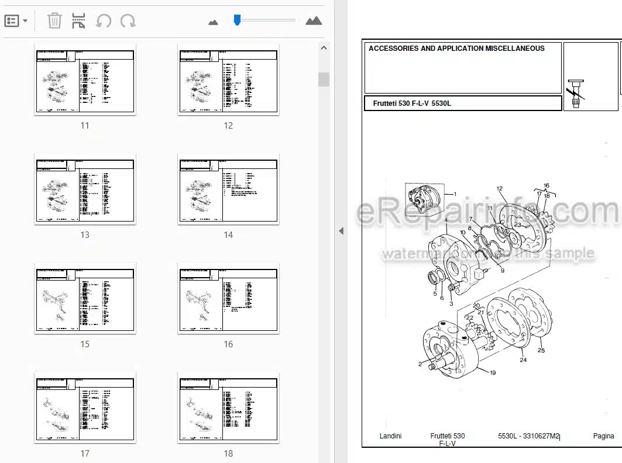The image size is (622, 463).
Task: Select page 12 thumbnail
Action: (x=228, y=81)
